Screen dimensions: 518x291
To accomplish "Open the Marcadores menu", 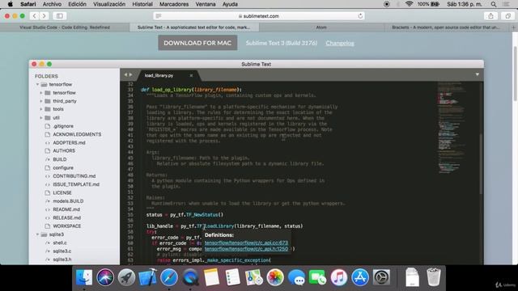I will [174, 4].
